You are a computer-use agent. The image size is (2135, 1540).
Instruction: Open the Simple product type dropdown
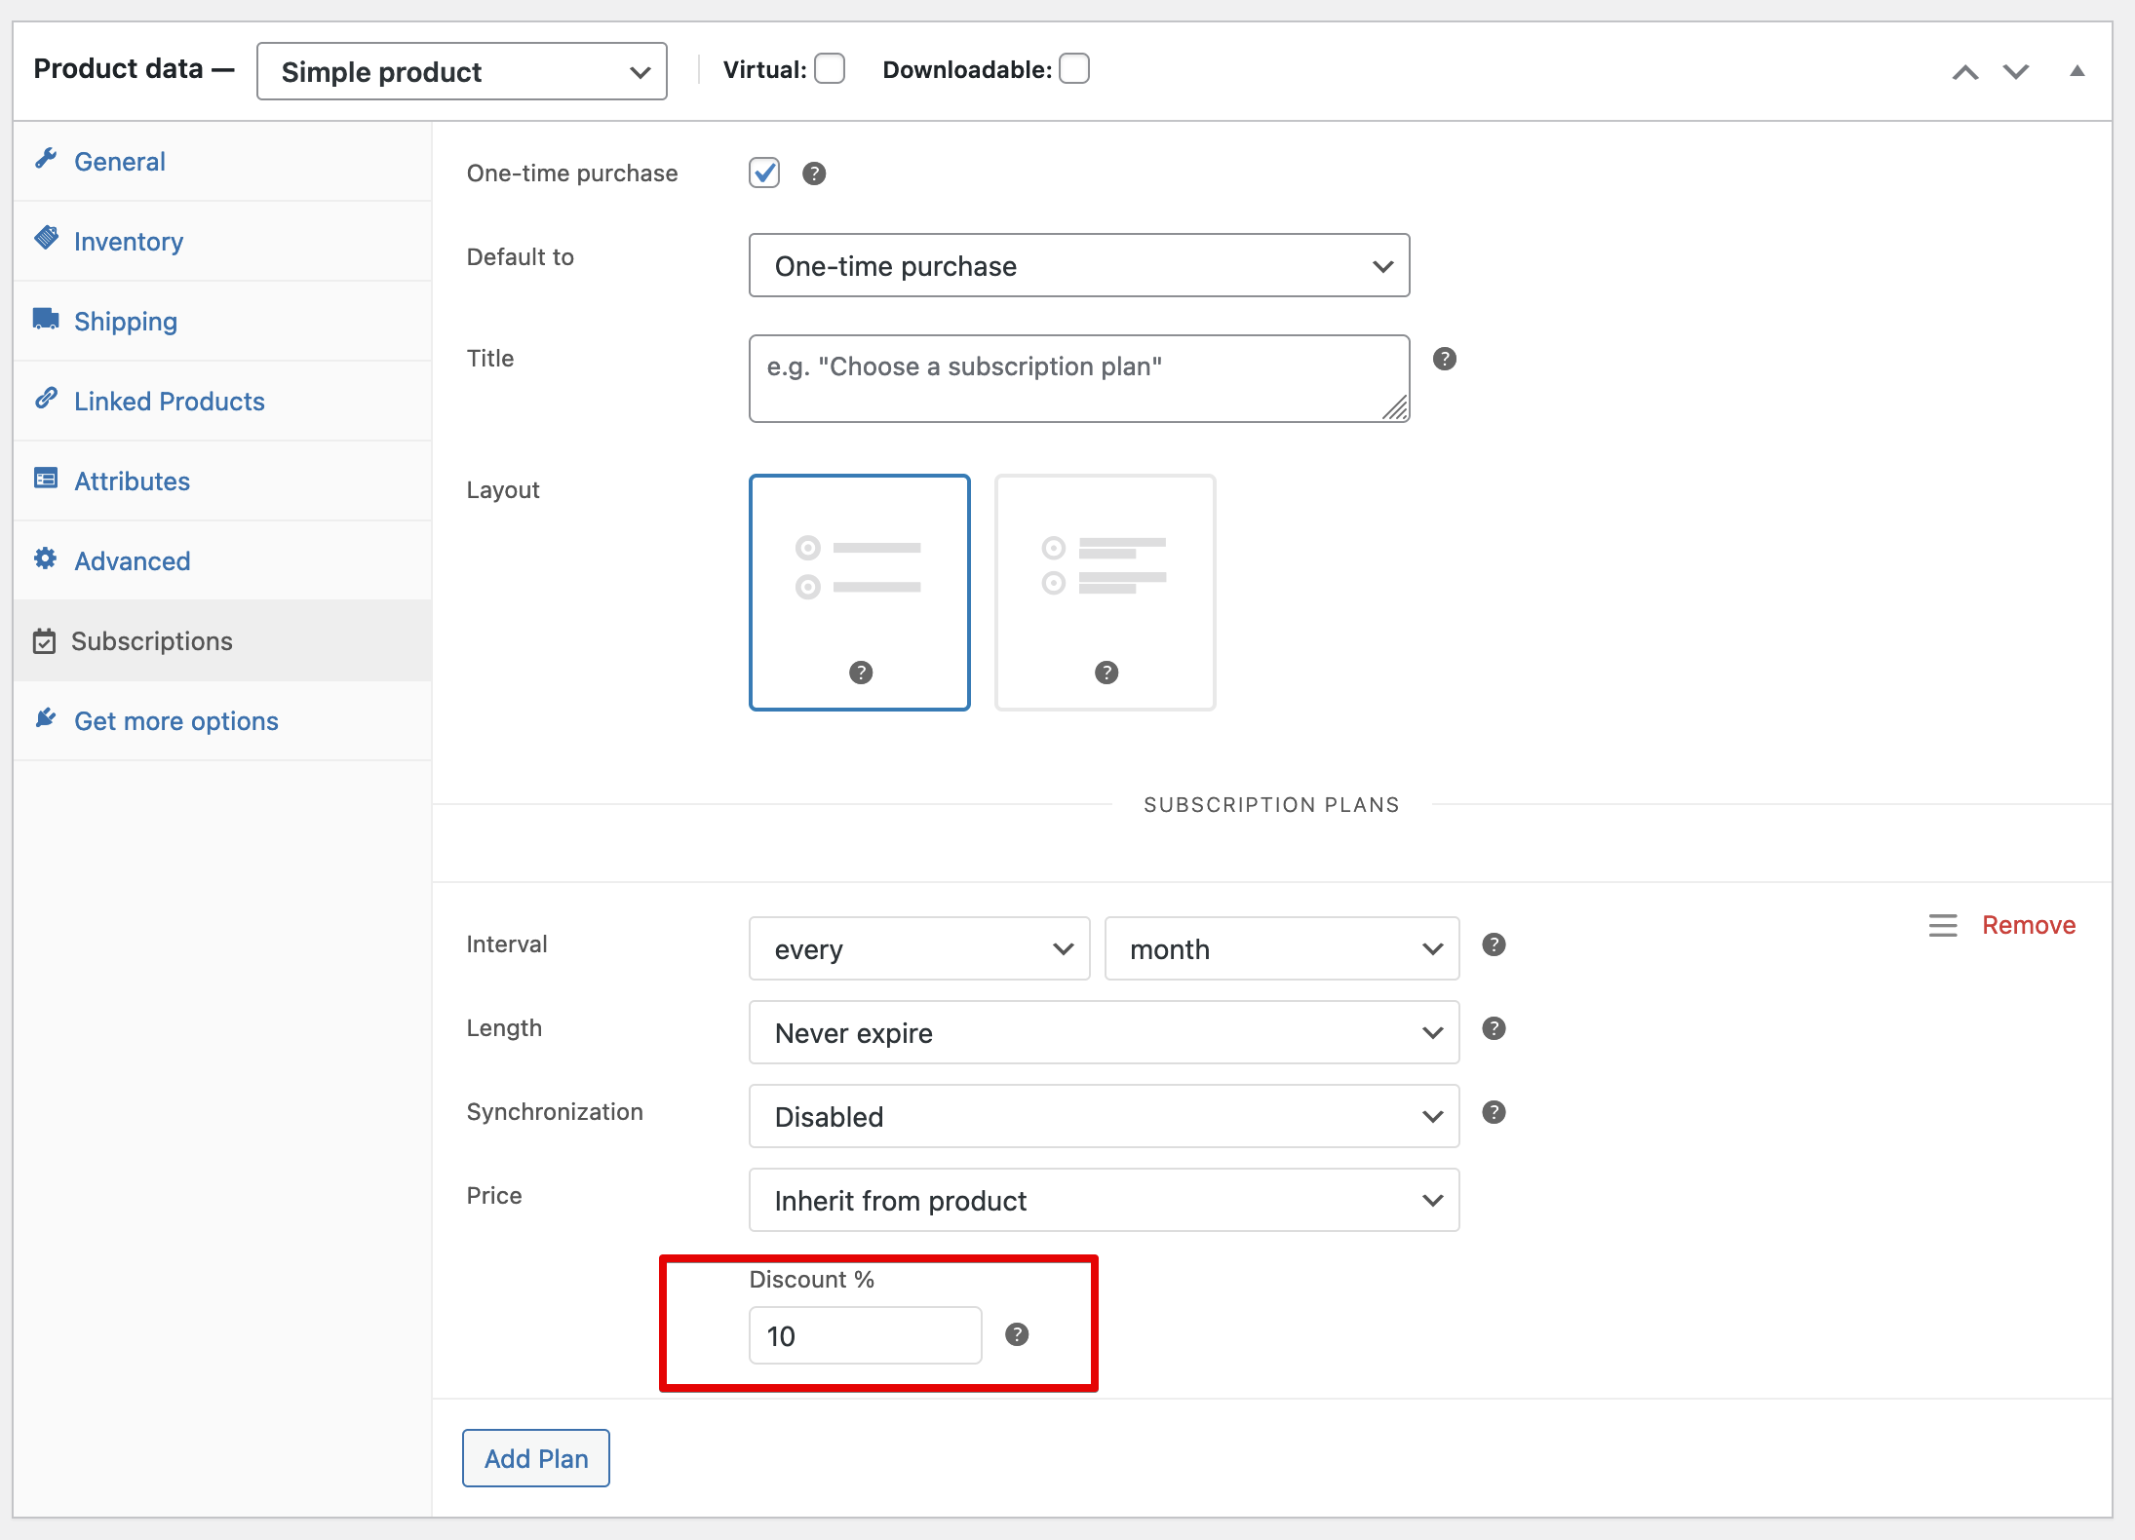click(x=461, y=71)
